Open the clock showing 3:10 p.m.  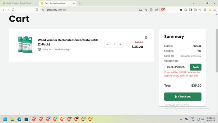(211, 119)
